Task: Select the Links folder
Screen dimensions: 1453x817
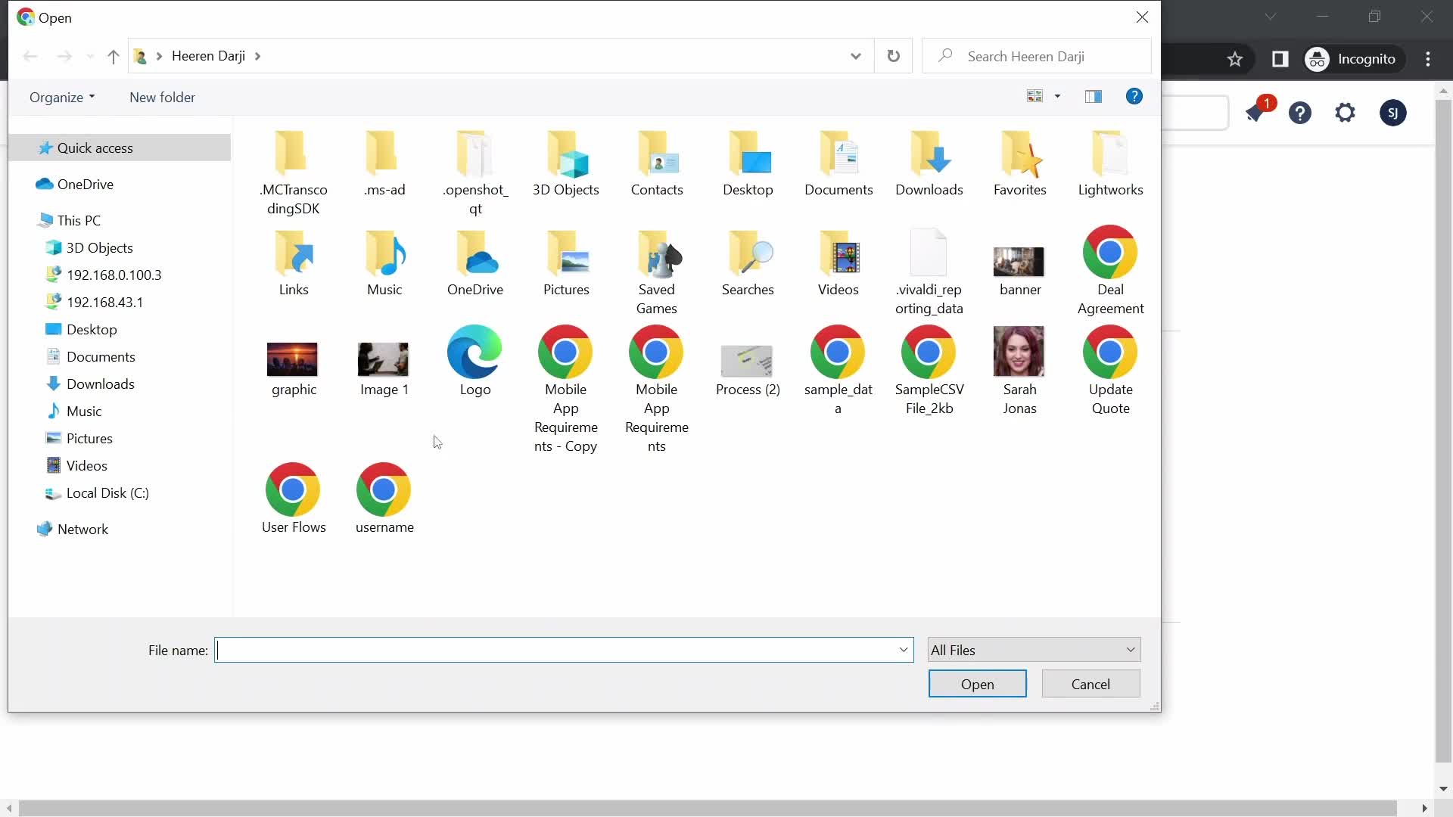Action: (x=294, y=263)
